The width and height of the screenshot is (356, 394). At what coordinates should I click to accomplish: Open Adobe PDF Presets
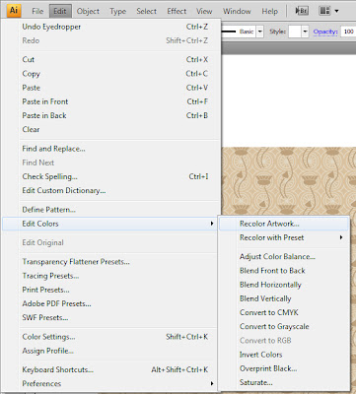coord(111,303)
